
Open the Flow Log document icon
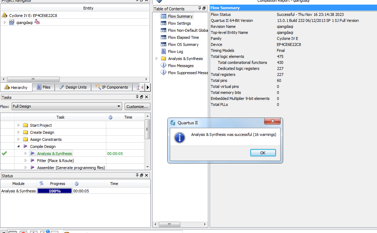click(x=163, y=51)
